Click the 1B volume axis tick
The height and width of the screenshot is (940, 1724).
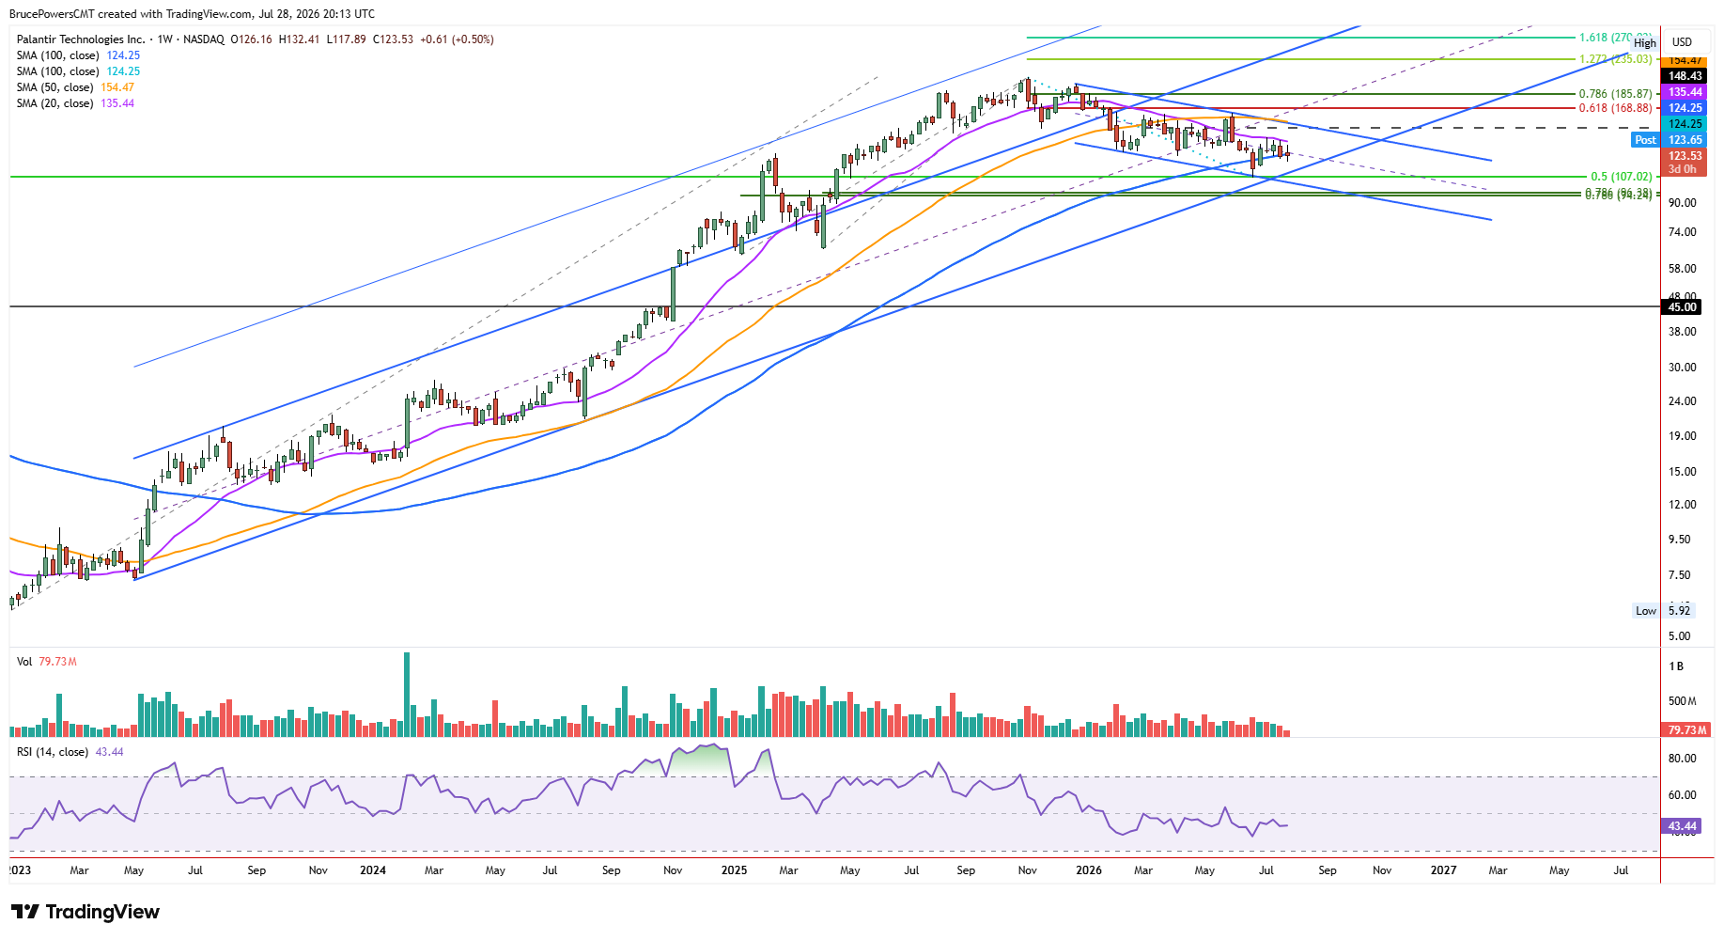pyautogui.click(x=1676, y=666)
